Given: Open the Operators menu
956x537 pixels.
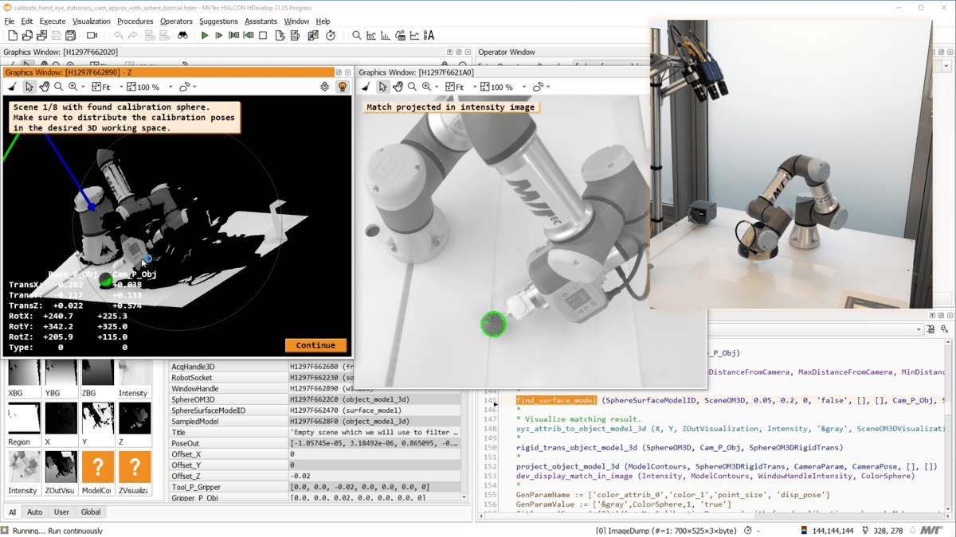Looking at the screenshot, I should click(176, 21).
